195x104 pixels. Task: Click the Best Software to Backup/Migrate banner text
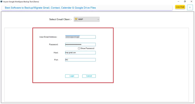(x=50, y=8)
